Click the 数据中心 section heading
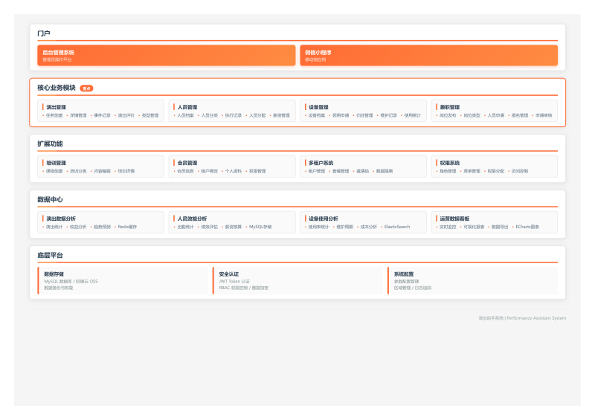595x420 pixels. point(50,199)
